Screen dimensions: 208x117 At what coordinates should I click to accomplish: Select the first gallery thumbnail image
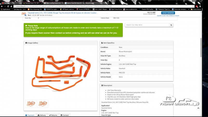[31, 104]
